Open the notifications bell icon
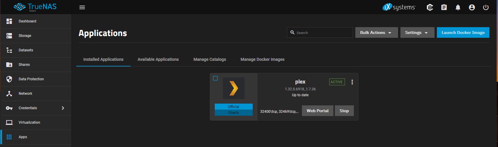 [458, 7]
